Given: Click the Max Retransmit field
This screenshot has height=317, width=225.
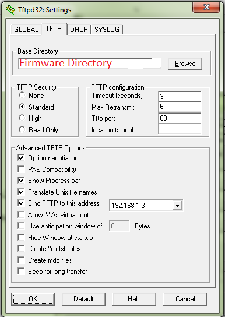Looking at the screenshot, I should tap(180, 107).
